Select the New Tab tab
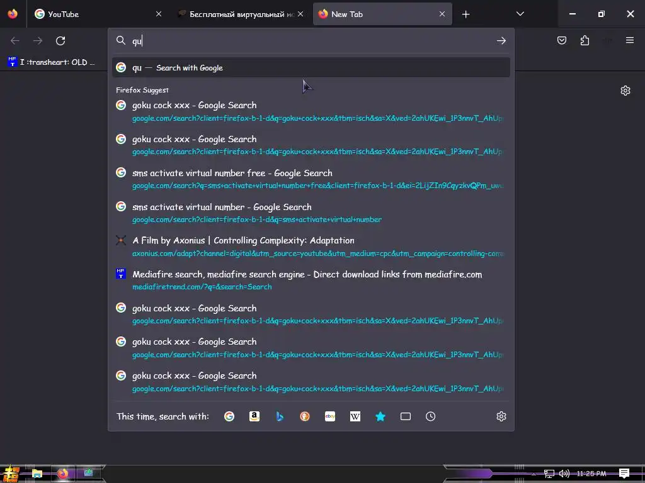The width and height of the screenshot is (645, 483). [x=382, y=14]
